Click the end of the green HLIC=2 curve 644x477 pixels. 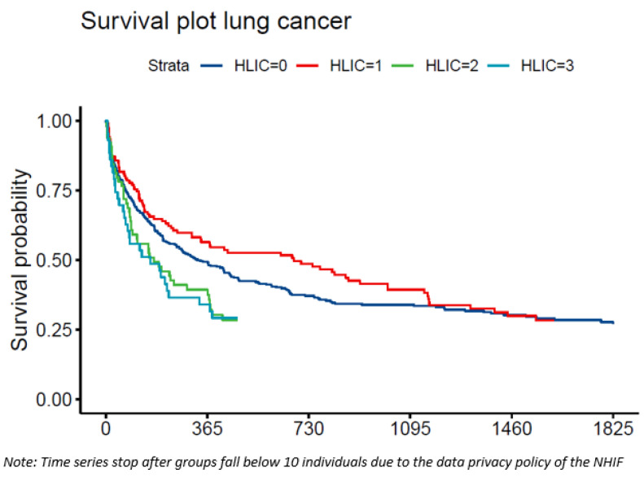click(x=236, y=320)
